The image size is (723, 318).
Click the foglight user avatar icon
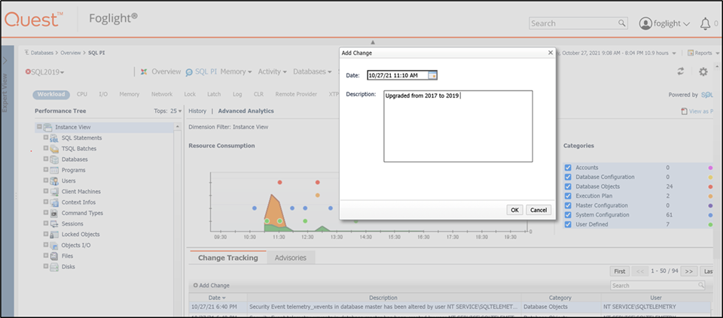click(645, 24)
